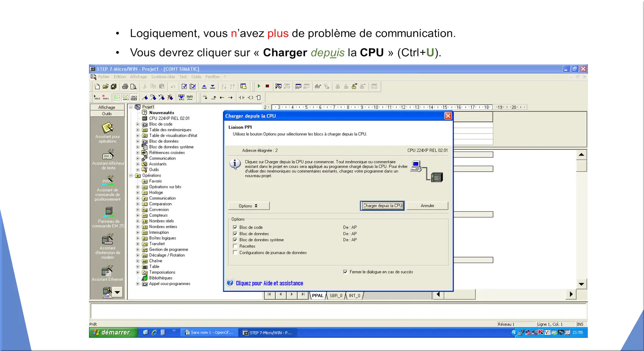Click the Cliquez pour Aide et assistance link
The image size is (644, 351).
pos(269,283)
